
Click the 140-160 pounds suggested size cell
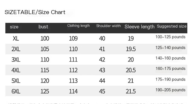(x=170, y=58)
